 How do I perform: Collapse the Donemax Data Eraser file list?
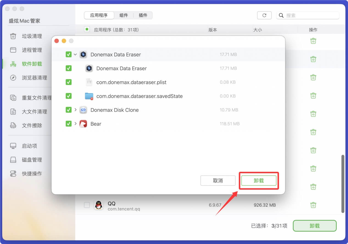point(75,54)
